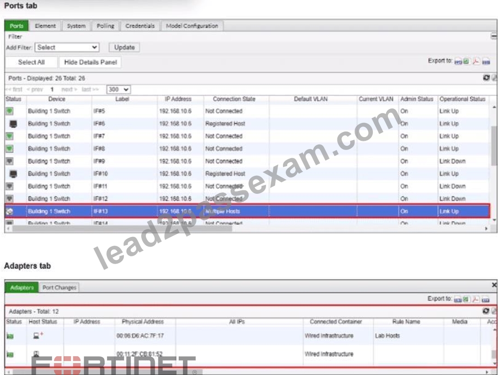The width and height of the screenshot is (498, 375).
Task: Open the Port Changes tab
Action: click(x=59, y=288)
